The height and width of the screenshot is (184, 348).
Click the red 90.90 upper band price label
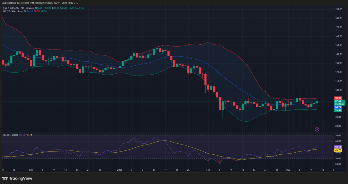[338, 98]
